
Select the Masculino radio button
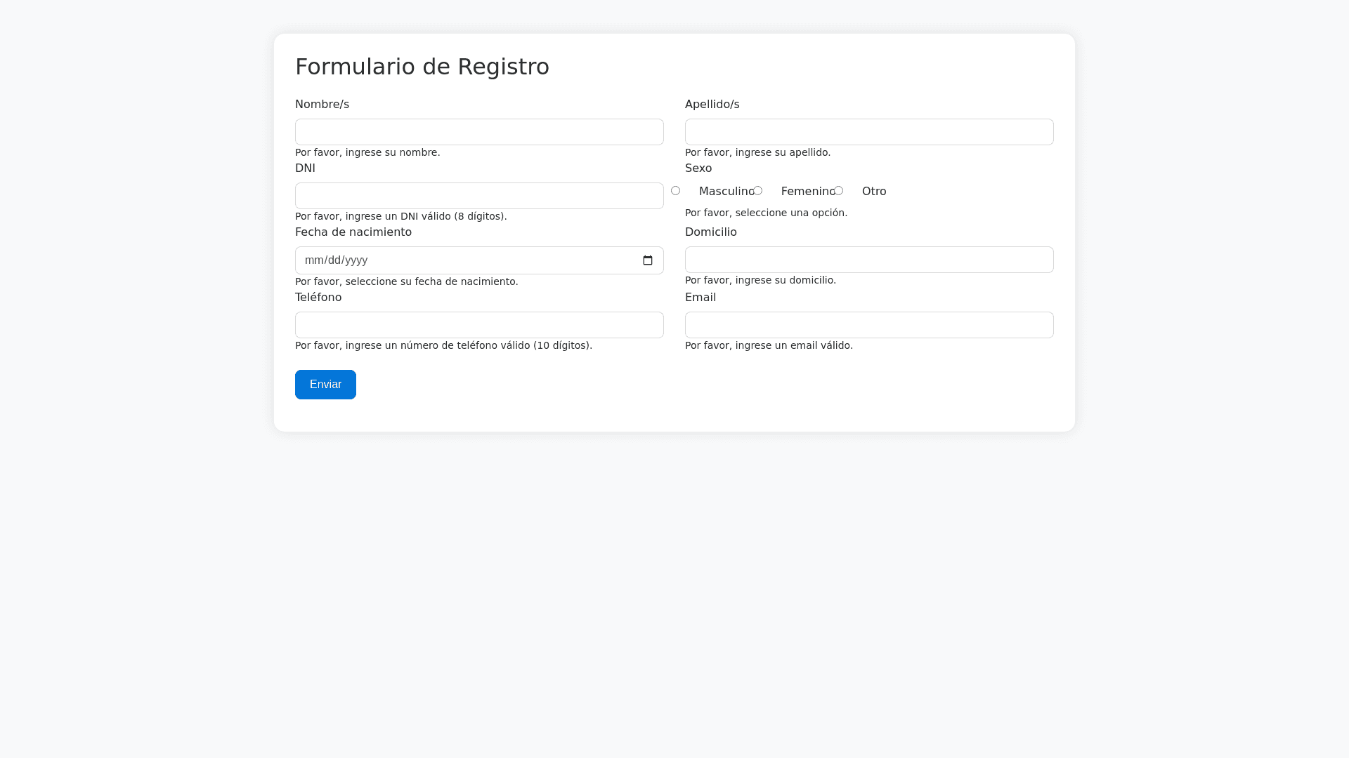(x=675, y=190)
